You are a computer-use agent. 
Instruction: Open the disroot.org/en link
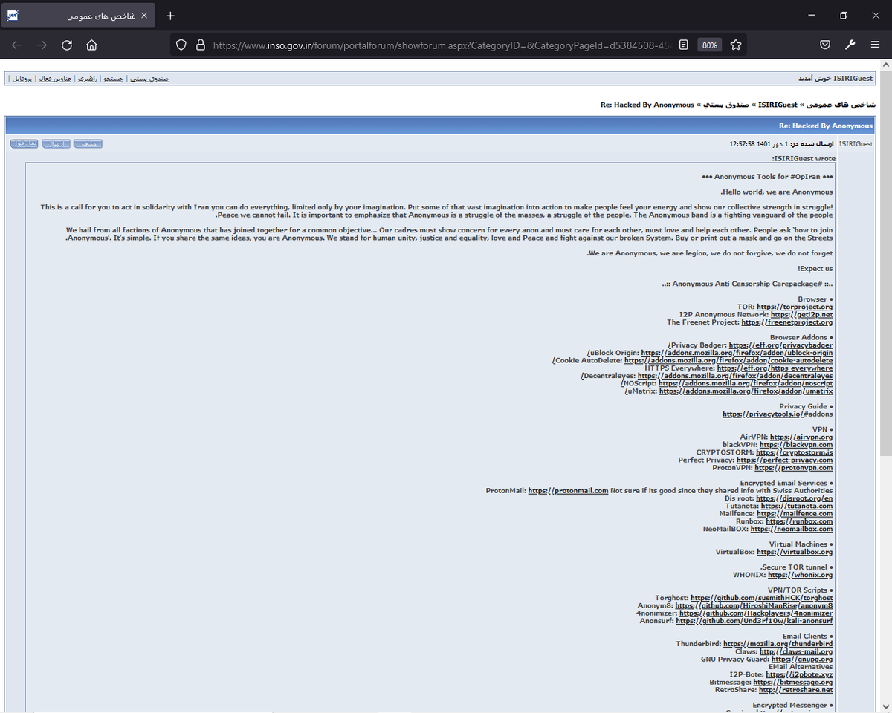point(795,498)
